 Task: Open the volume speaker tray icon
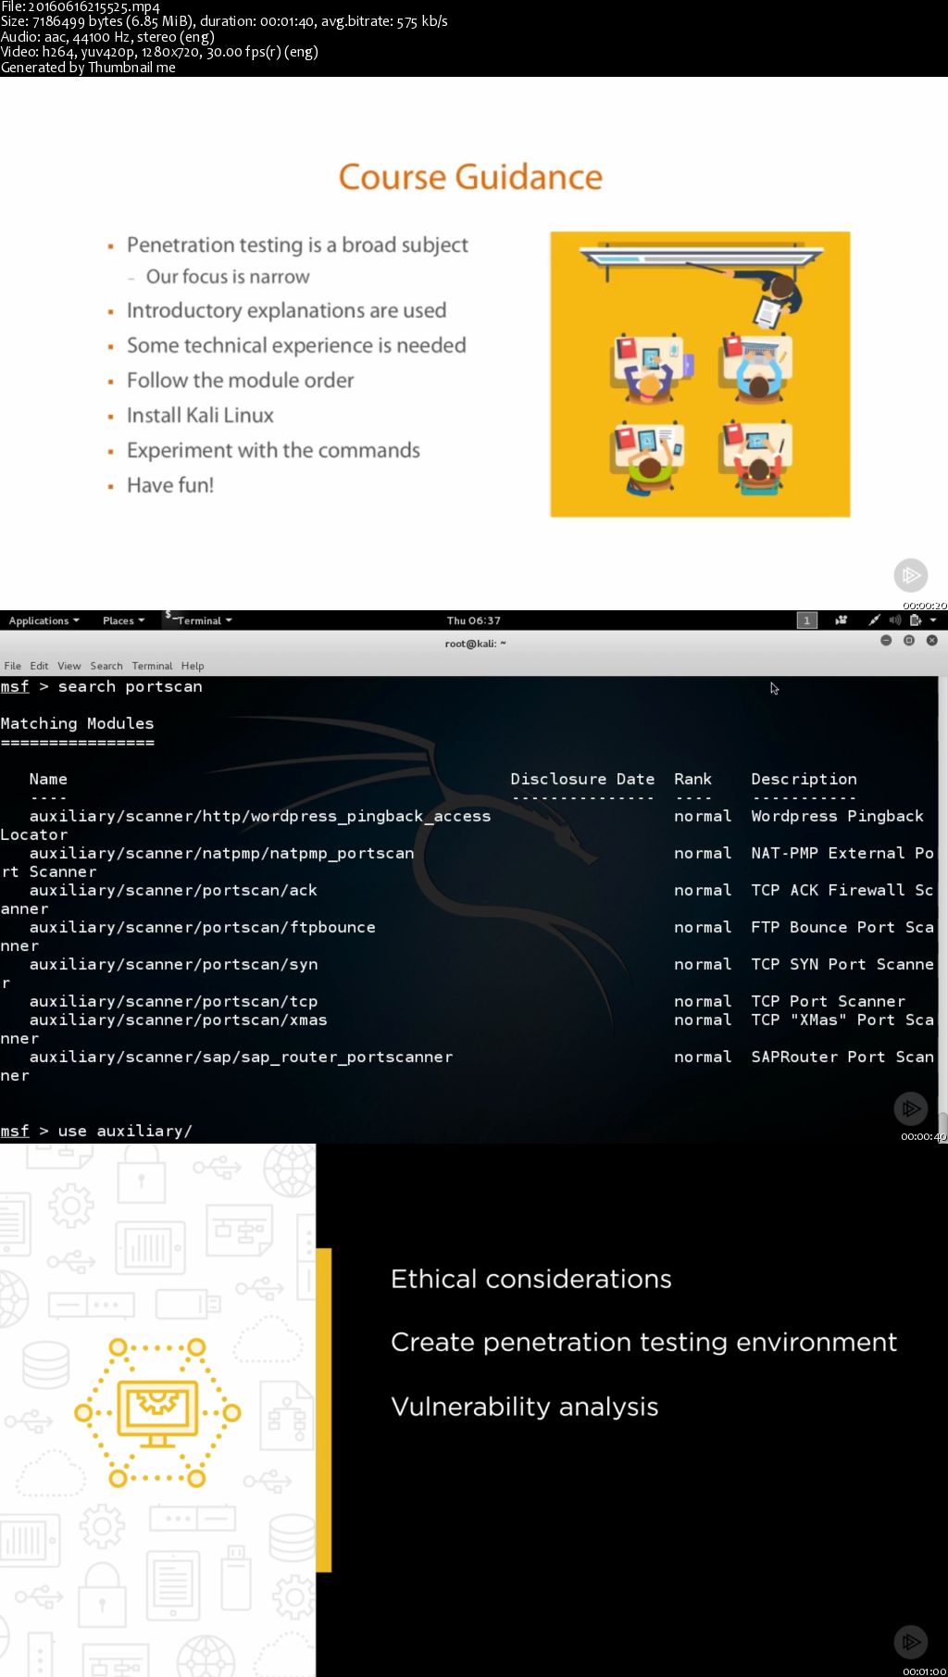tap(894, 620)
